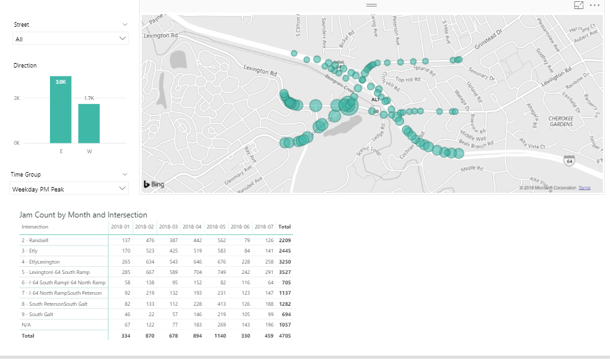Viewport: 610px width, 359px height.
Task: Select the W direction bar
Action: click(x=89, y=123)
